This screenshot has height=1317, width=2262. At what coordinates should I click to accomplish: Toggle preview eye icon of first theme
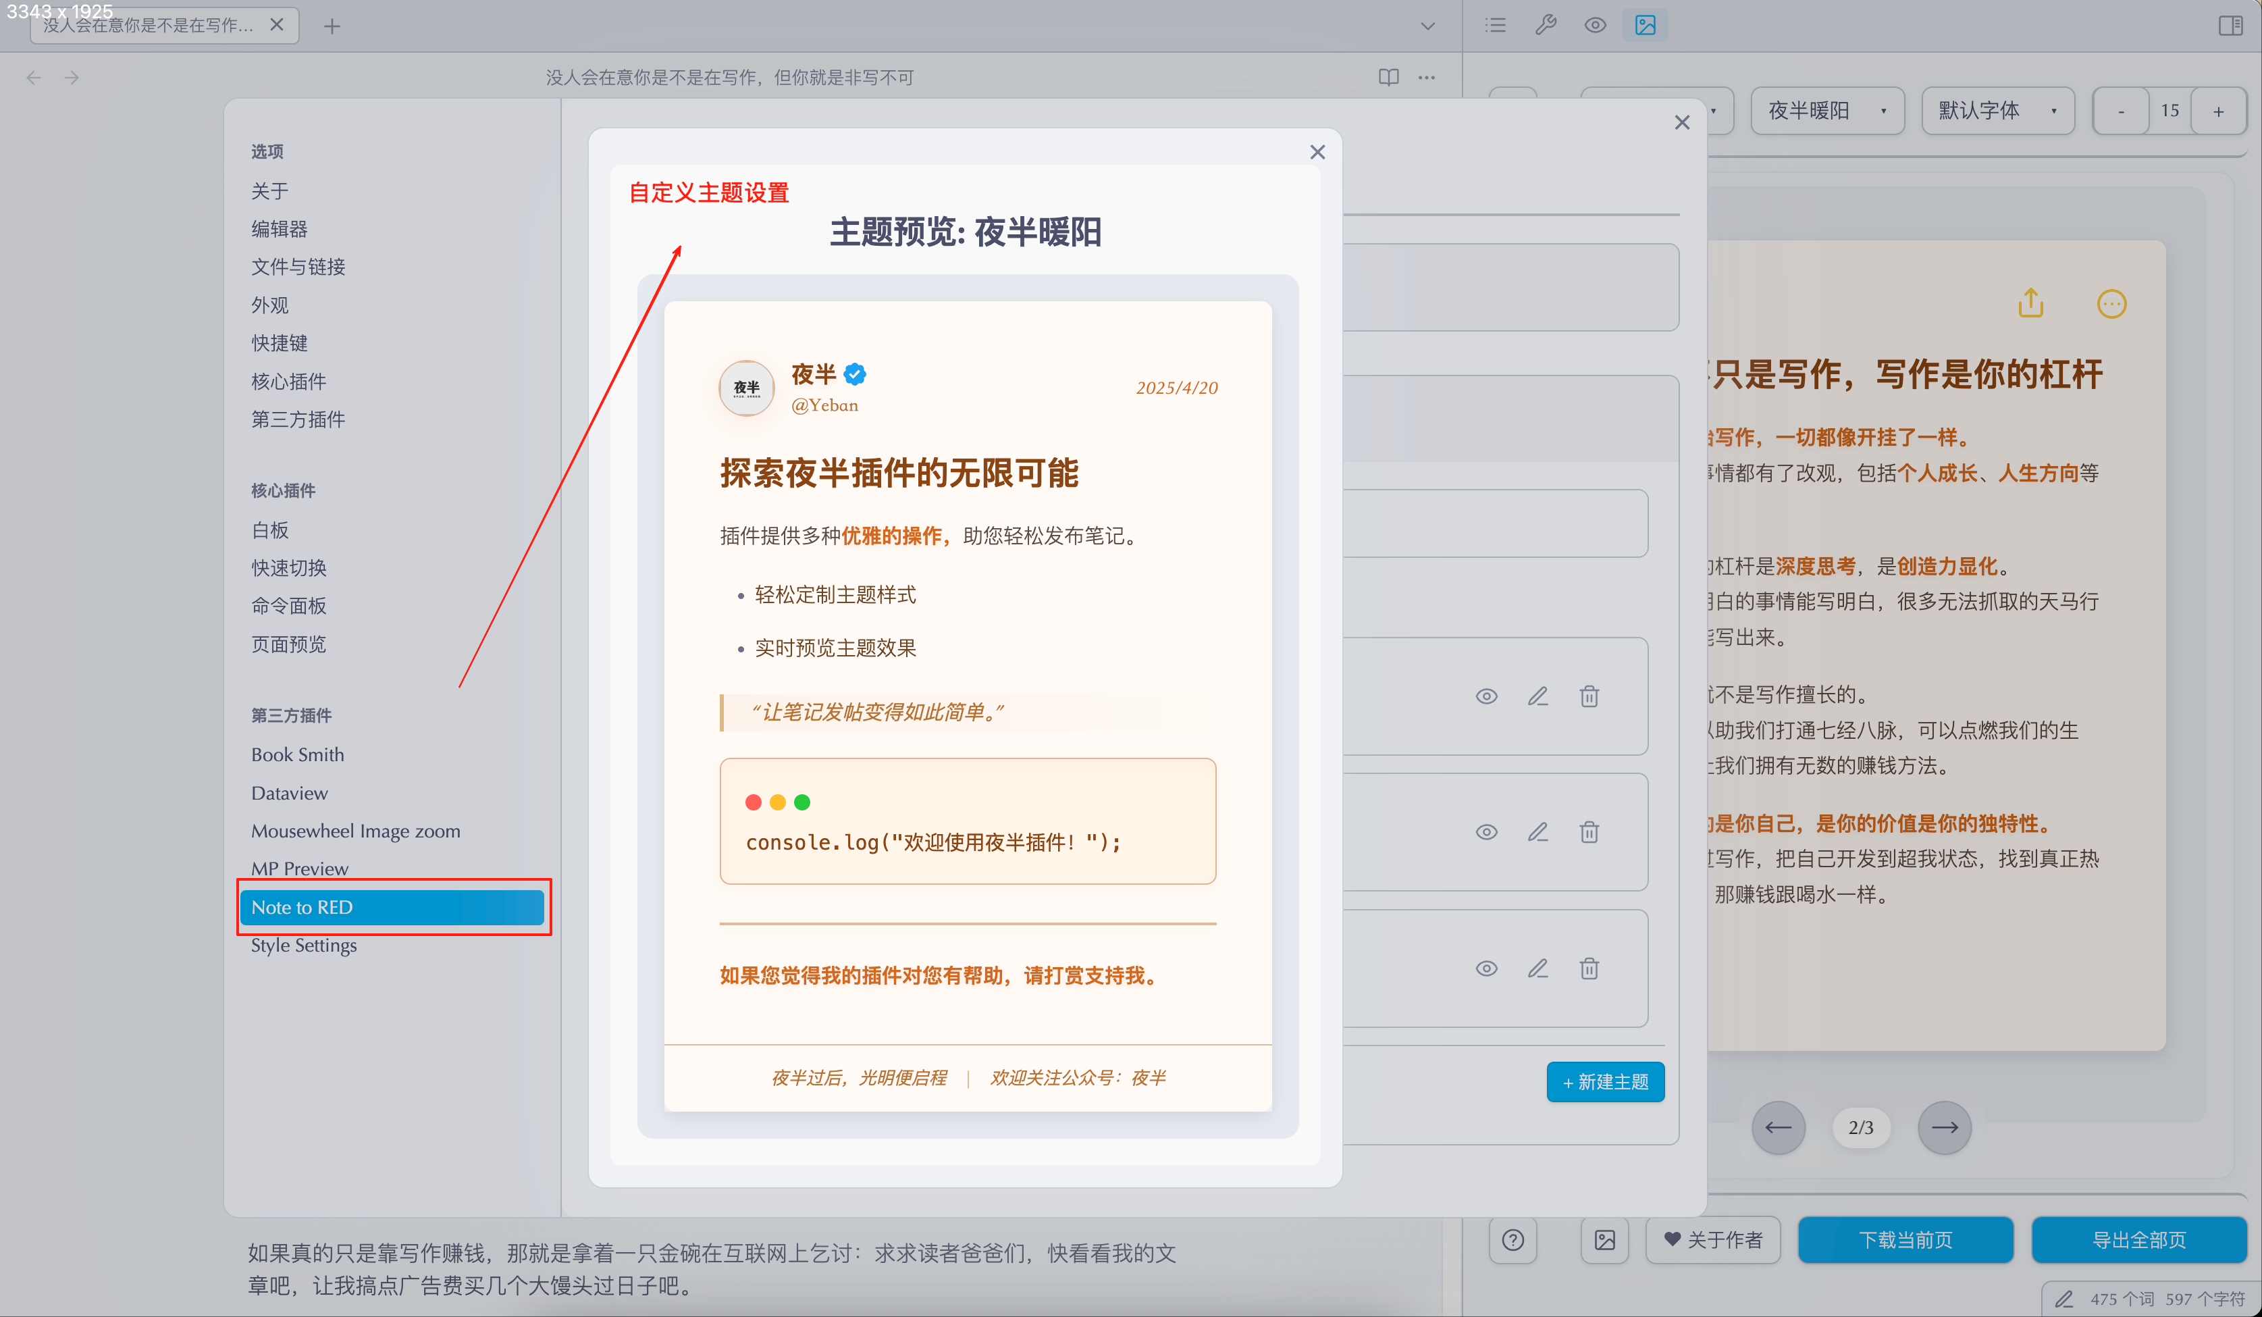click(x=1486, y=696)
